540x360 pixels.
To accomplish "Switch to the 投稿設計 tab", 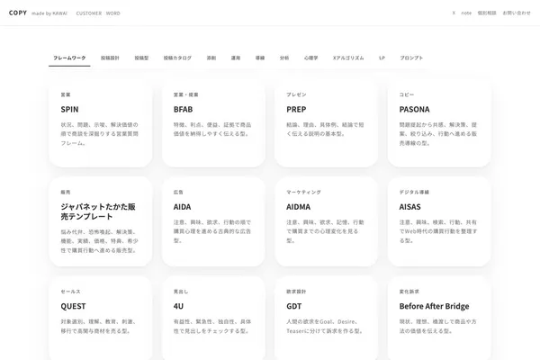I will 110,58.
